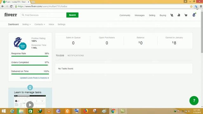Open the green help question mark button
The height and width of the screenshot is (114, 203).
[194, 101]
